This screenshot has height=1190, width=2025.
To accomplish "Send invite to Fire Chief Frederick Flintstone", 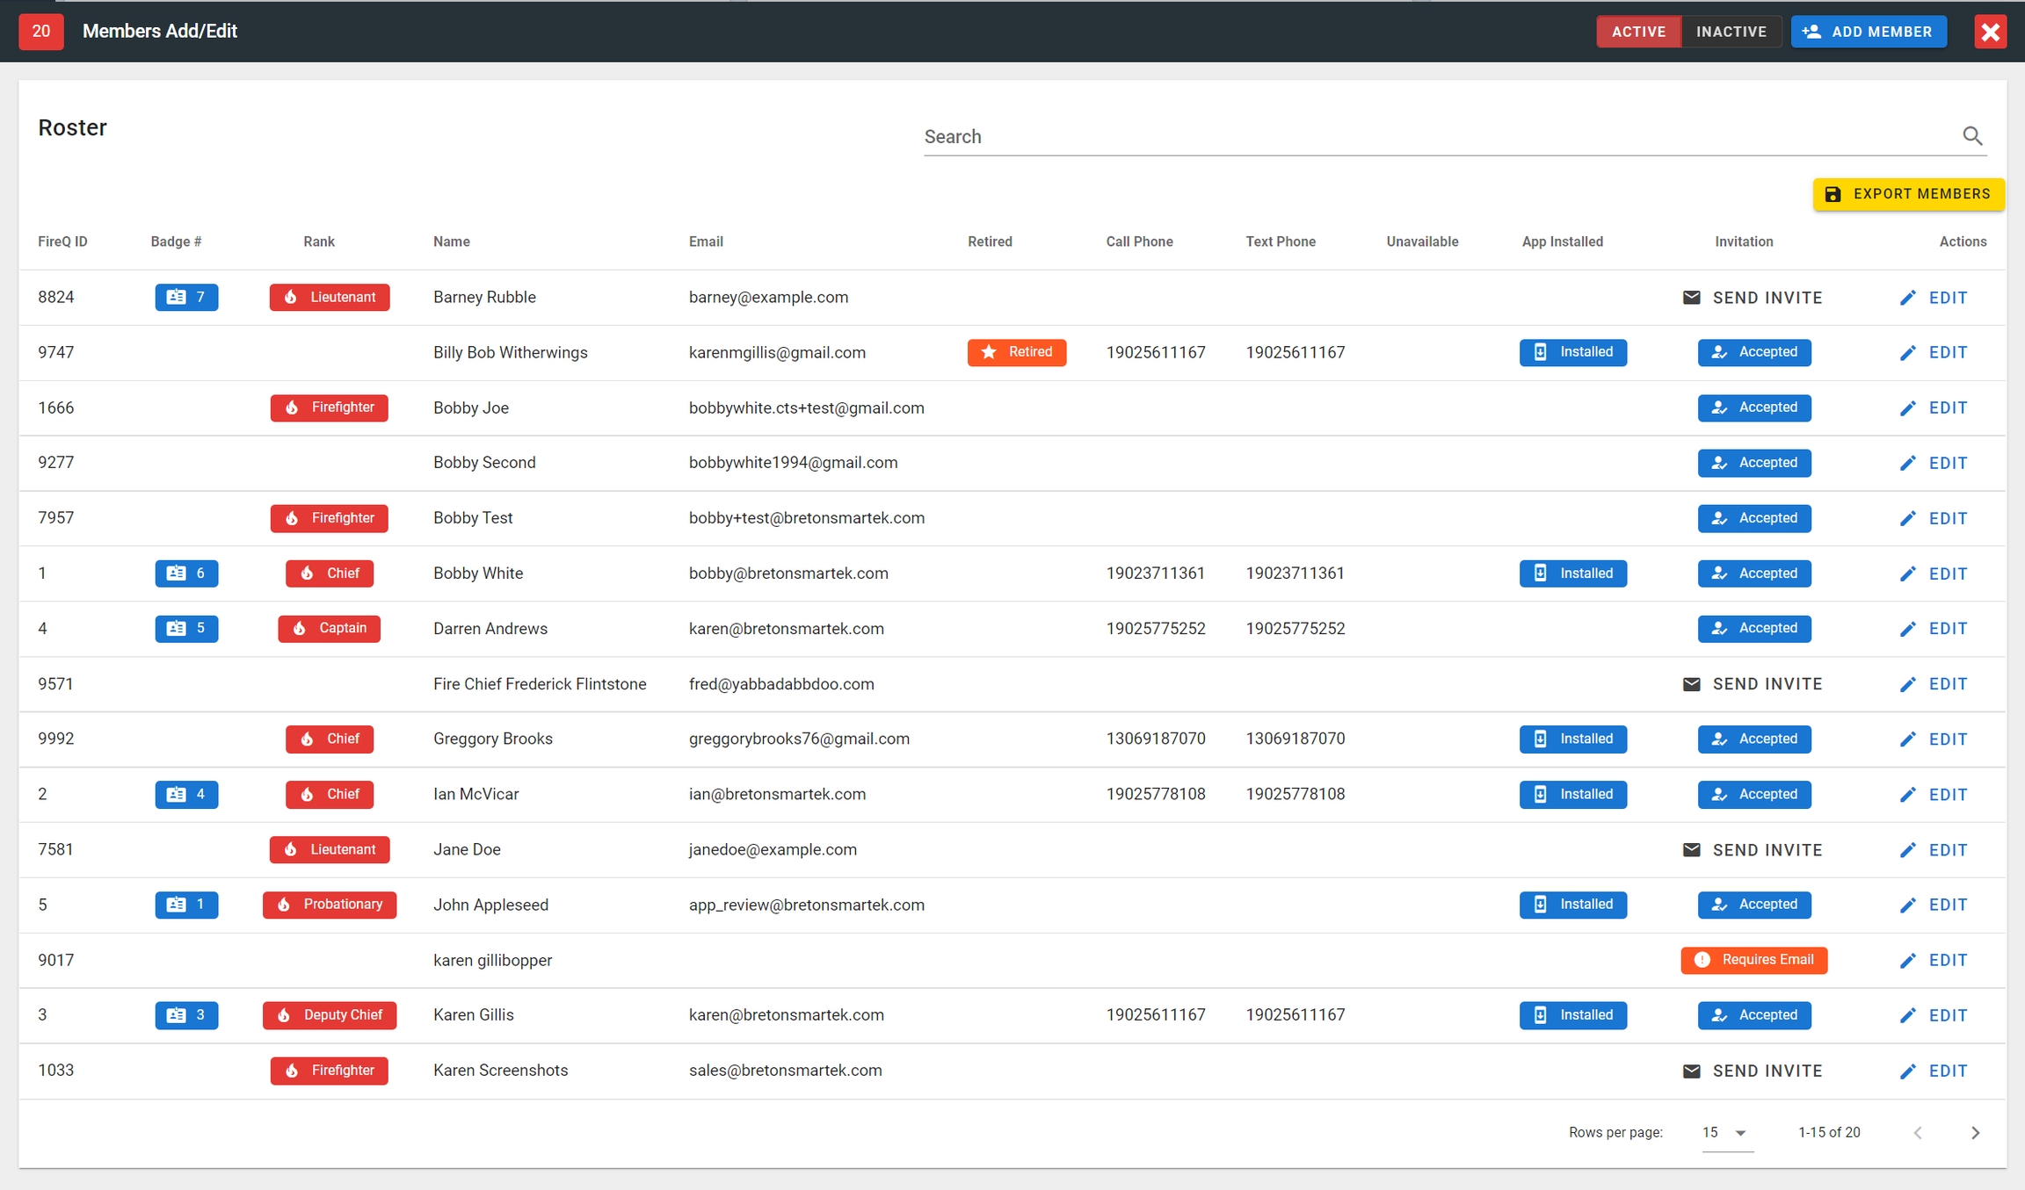I will point(1753,684).
